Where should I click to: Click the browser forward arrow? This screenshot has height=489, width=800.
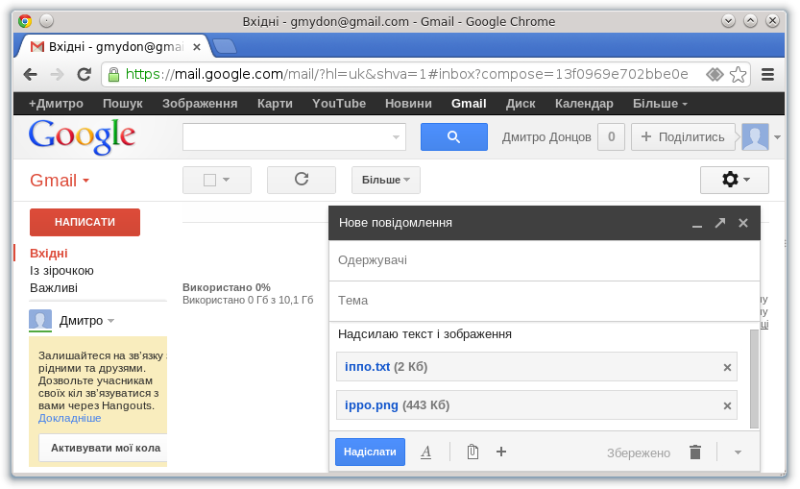click(58, 75)
